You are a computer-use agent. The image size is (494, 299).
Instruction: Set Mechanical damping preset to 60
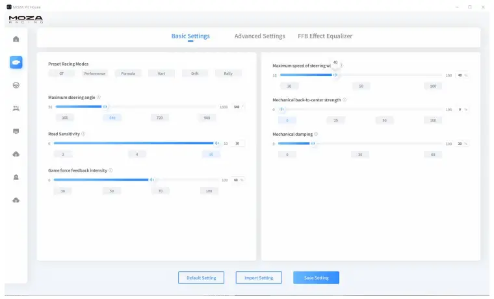click(433, 155)
